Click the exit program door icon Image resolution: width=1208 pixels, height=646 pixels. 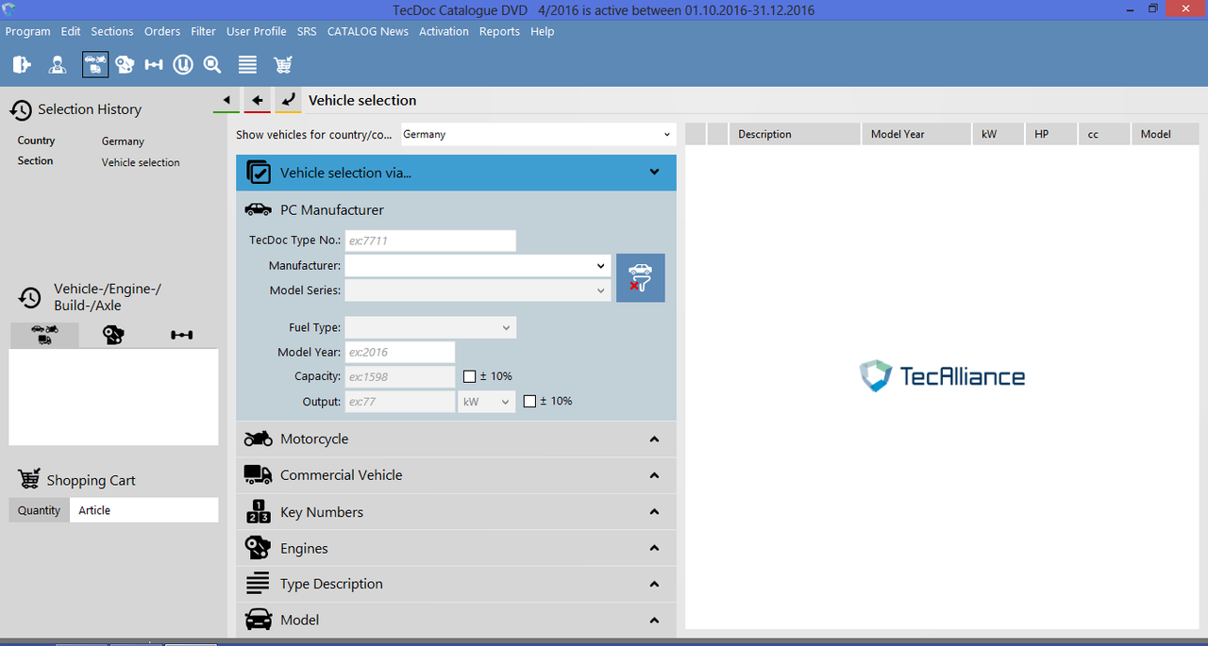coord(22,64)
